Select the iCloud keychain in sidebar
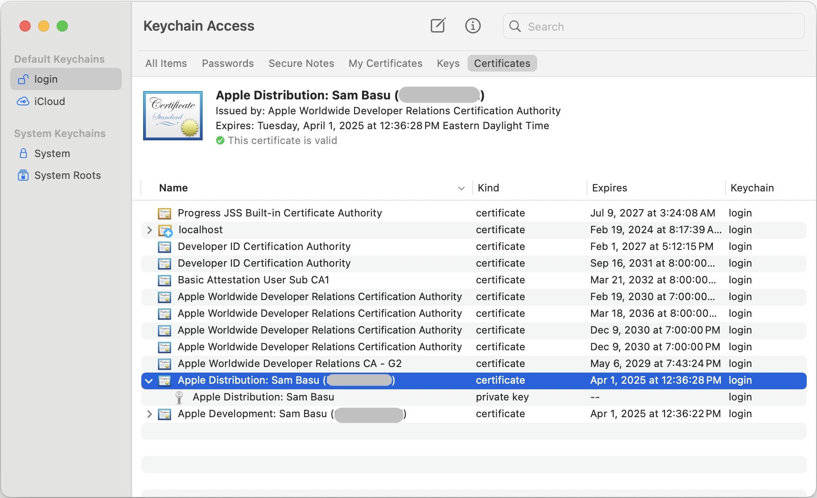 [66, 101]
